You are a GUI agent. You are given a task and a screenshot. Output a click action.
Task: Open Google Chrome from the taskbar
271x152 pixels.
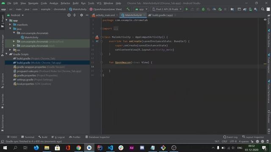coord(78,148)
